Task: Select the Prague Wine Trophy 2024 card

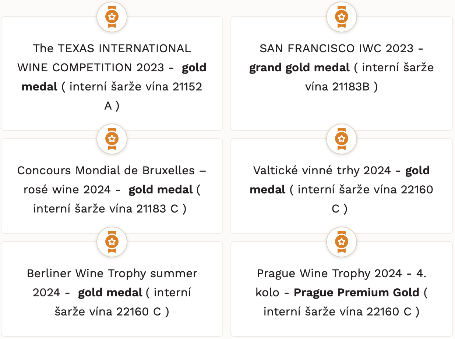Action: point(342,289)
